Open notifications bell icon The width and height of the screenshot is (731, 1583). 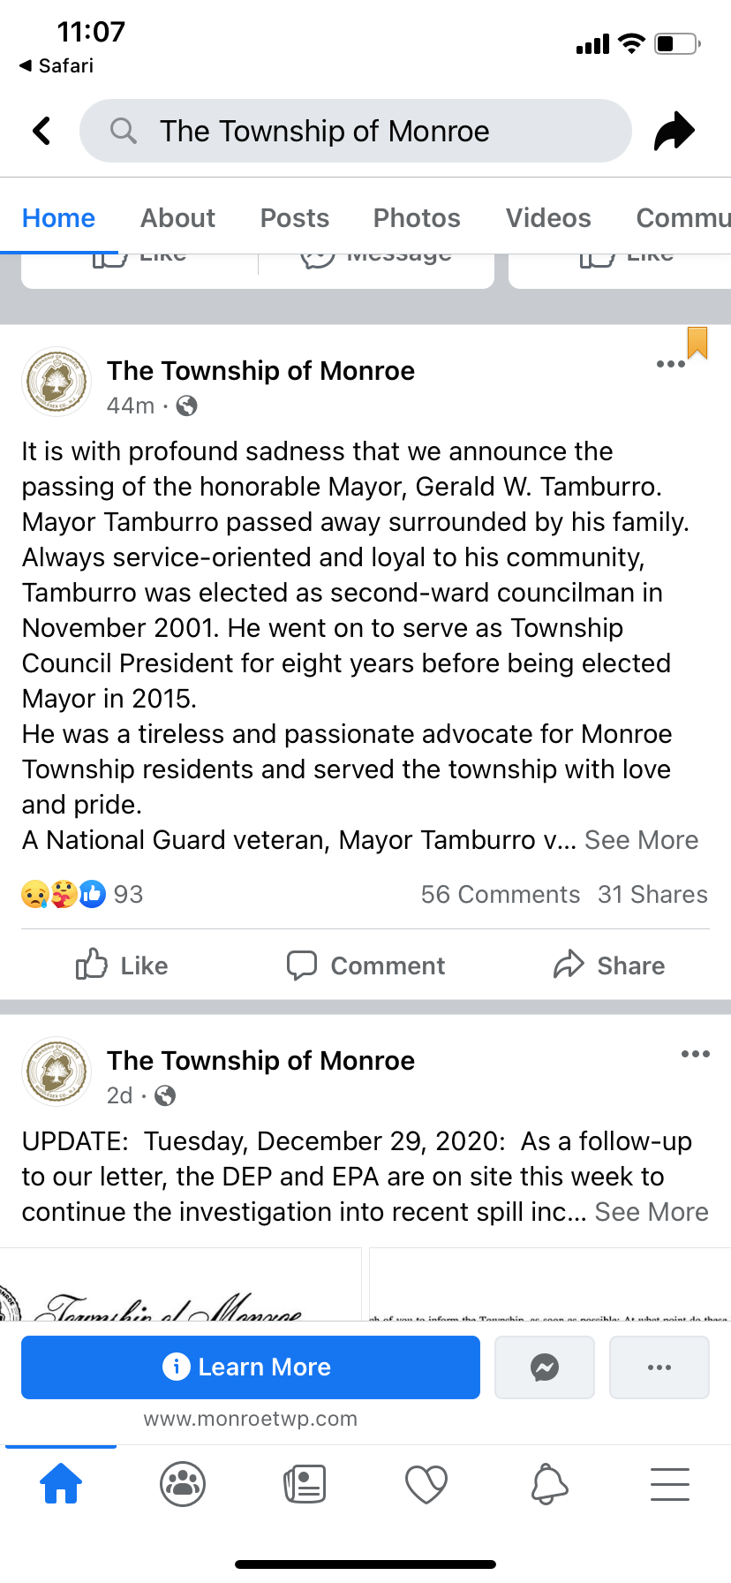click(548, 1483)
